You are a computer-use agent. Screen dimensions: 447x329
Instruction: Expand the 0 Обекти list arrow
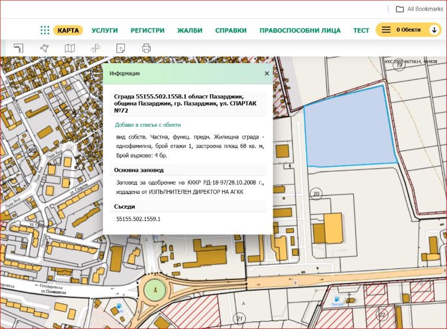[435, 30]
